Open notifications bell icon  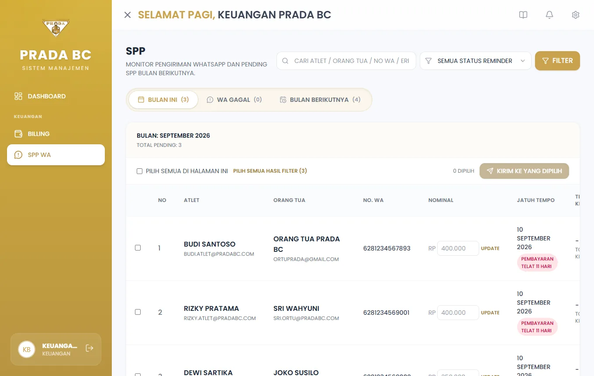click(549, 15)
